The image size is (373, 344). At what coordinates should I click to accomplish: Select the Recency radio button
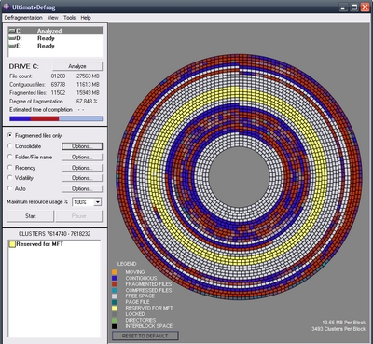point(10,167)
